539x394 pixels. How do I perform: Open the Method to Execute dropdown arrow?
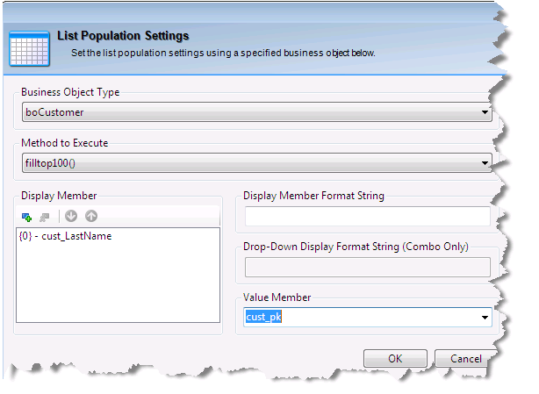click(x=485, y=162)
